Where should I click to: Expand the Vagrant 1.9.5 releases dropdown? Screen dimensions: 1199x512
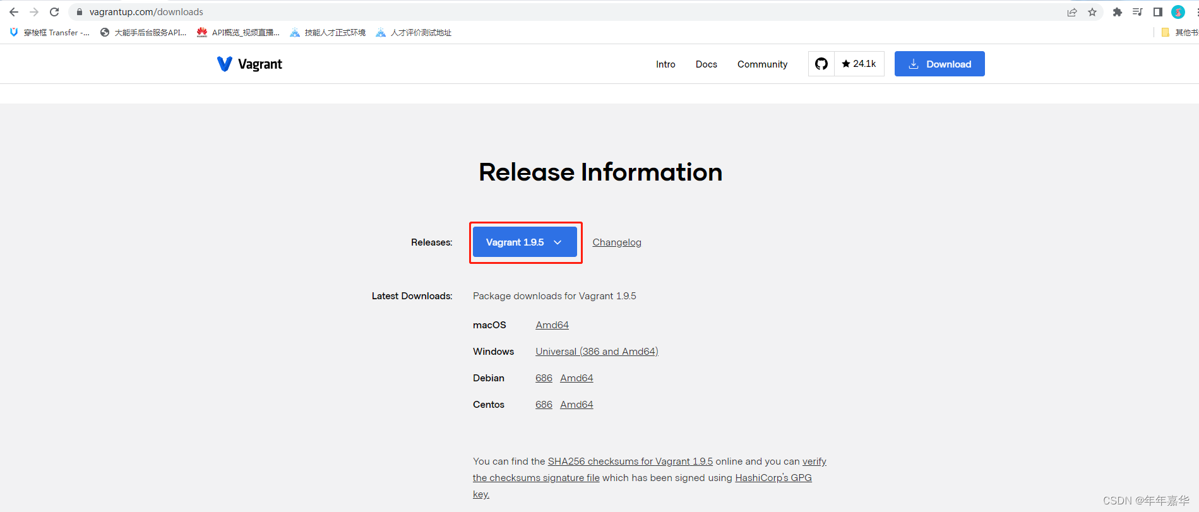[525, 242]
